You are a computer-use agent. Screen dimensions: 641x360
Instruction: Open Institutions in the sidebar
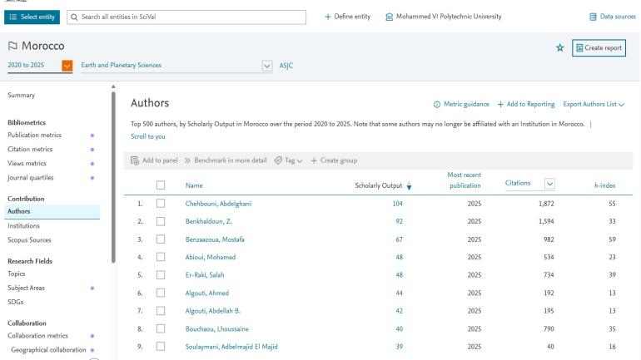pyautogui.click(x=25, y=224)
